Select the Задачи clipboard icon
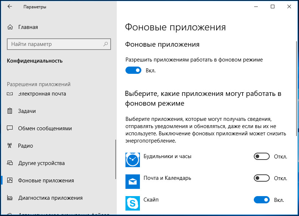 10,111
